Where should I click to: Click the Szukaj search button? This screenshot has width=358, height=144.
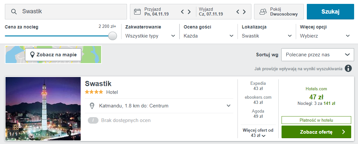(330, 12)
